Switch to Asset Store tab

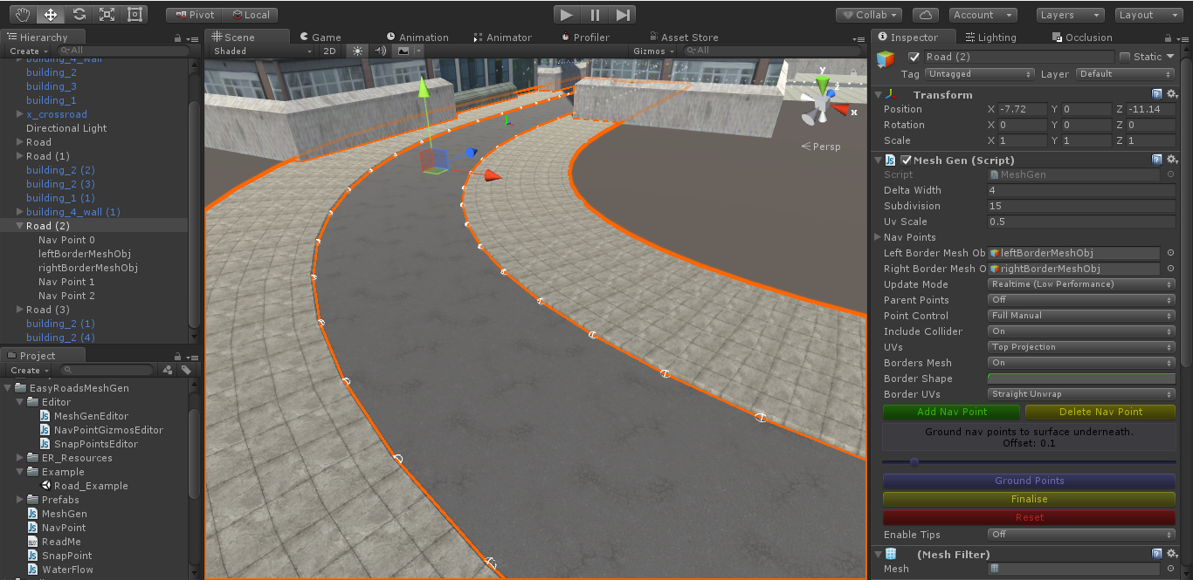[x=683, y=38]
